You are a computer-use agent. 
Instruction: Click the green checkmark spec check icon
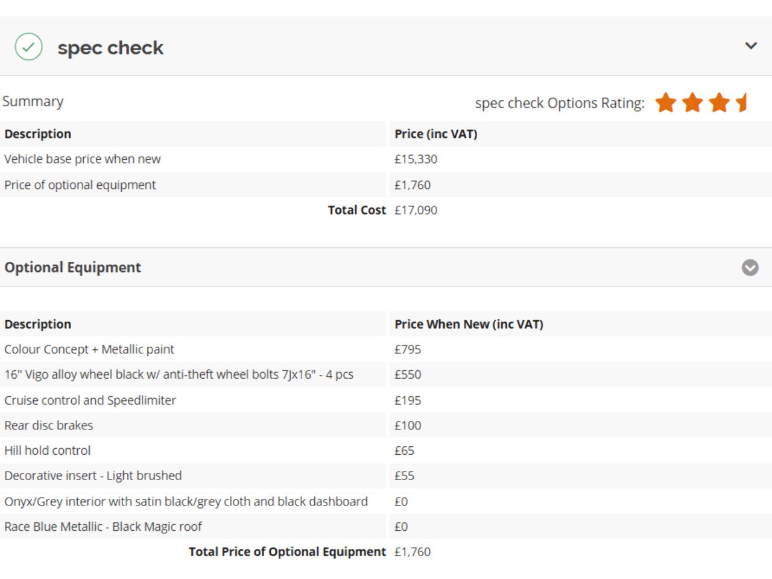pos(28,47)
